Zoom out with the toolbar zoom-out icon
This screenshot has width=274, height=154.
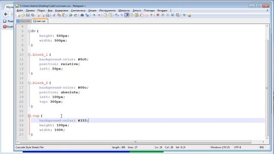click(x=99, y=15)
